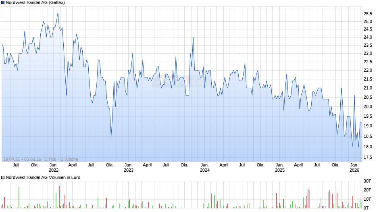
Task: Click the 25,5 price axis label
Action: 368,14
